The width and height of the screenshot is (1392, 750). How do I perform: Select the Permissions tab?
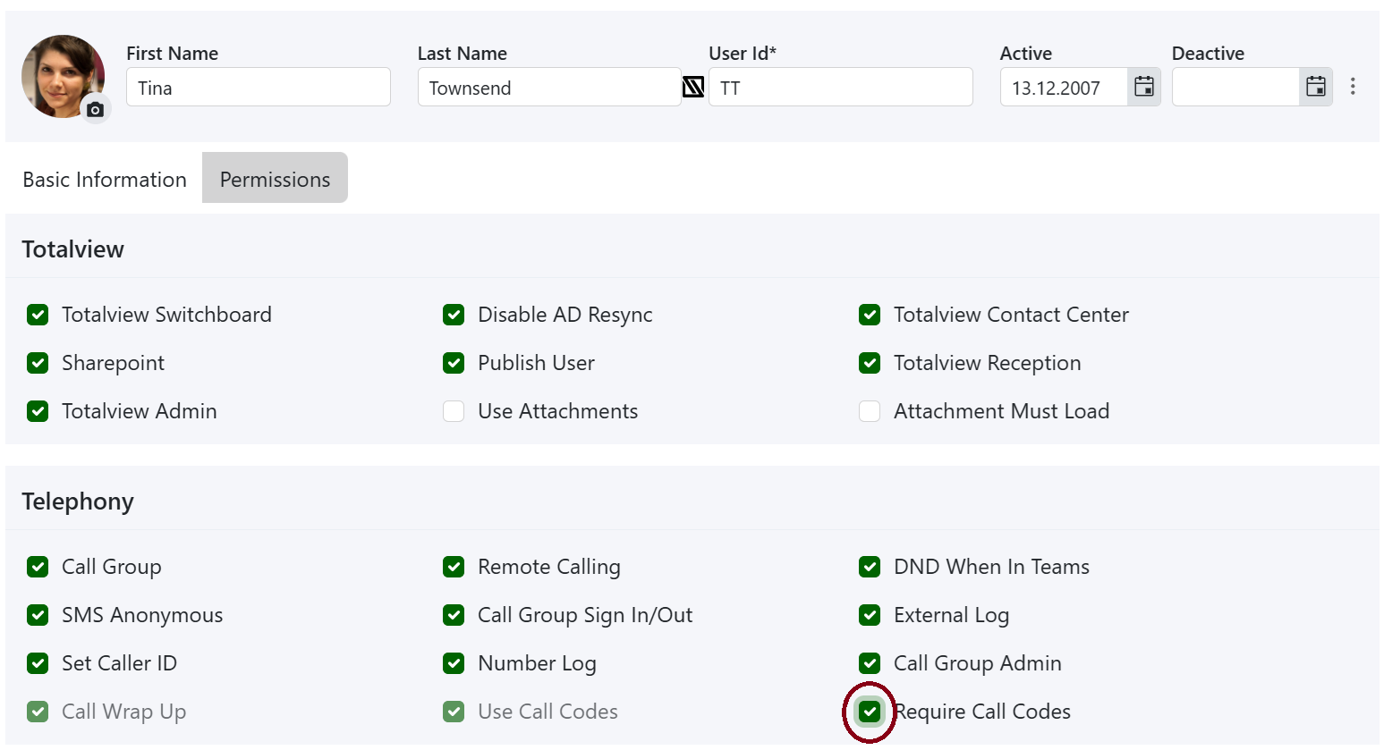point(275,179)
